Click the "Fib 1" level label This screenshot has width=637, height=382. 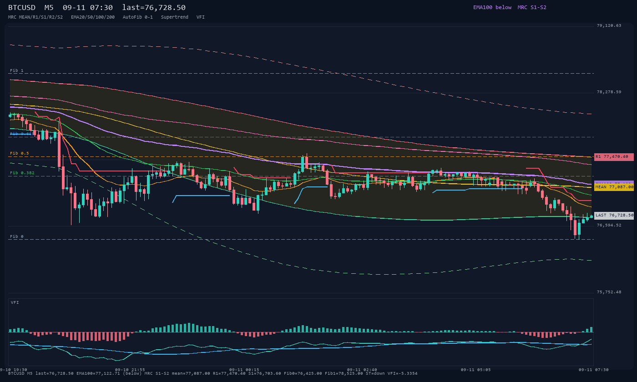(17, 70)
